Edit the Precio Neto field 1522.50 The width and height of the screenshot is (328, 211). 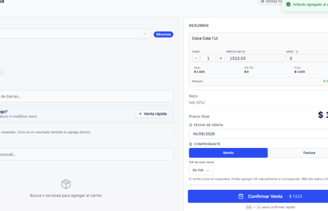[255, 58]
